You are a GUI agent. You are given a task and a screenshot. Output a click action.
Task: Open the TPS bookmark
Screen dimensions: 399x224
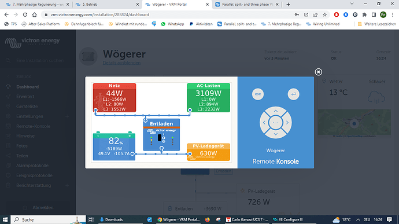pos(10,24)
